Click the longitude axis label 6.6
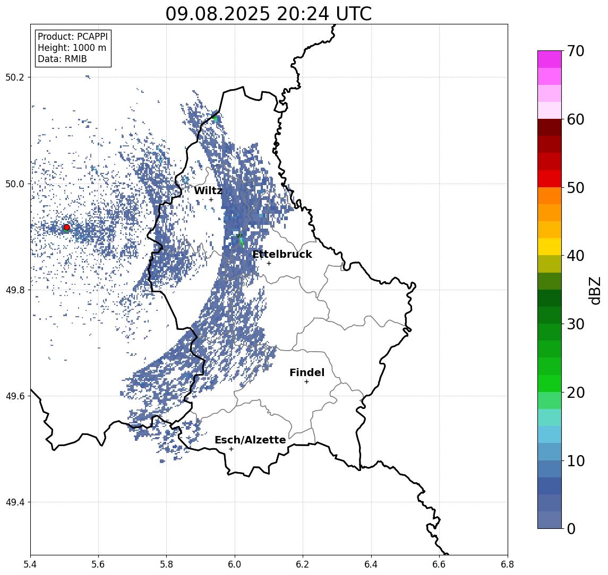608x575 pixels. [439, 564]
